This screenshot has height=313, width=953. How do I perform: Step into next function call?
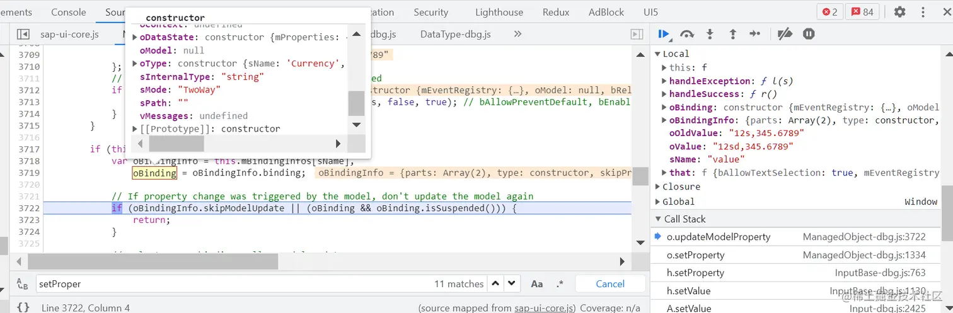[710, 34]
